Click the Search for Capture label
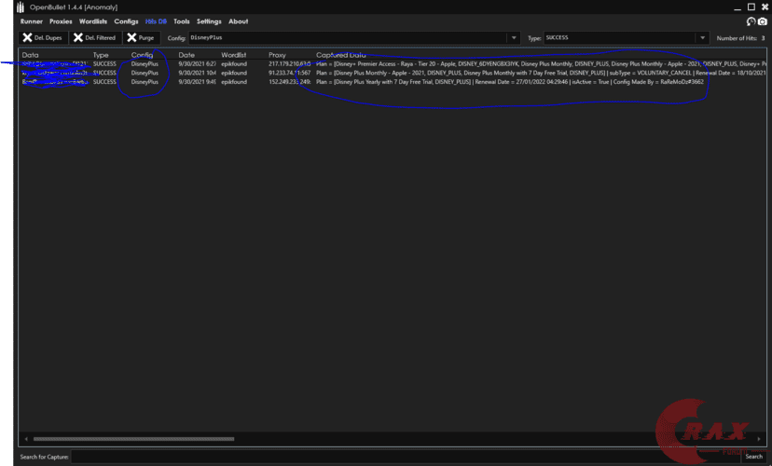772x466 pixels. click(x=44, y=457)
